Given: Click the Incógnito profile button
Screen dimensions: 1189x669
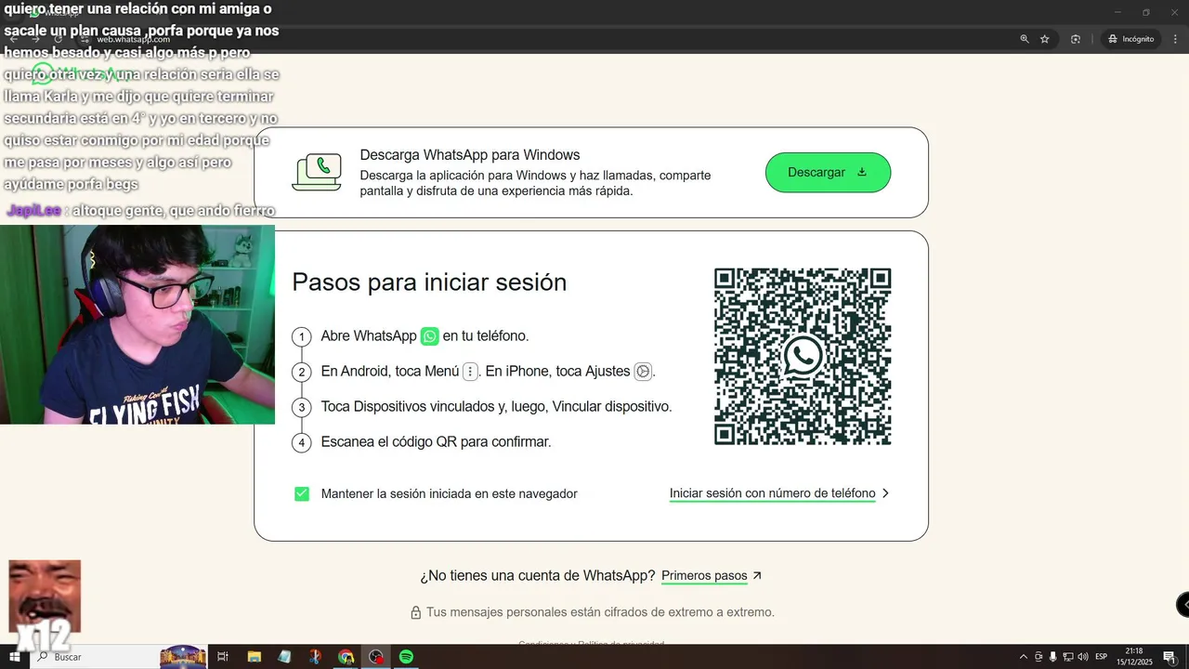Looking at the screenshot, I should coord(1130,39).
